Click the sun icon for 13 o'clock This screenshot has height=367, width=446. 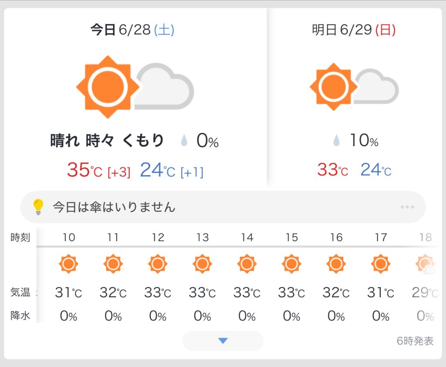point(202,264)
